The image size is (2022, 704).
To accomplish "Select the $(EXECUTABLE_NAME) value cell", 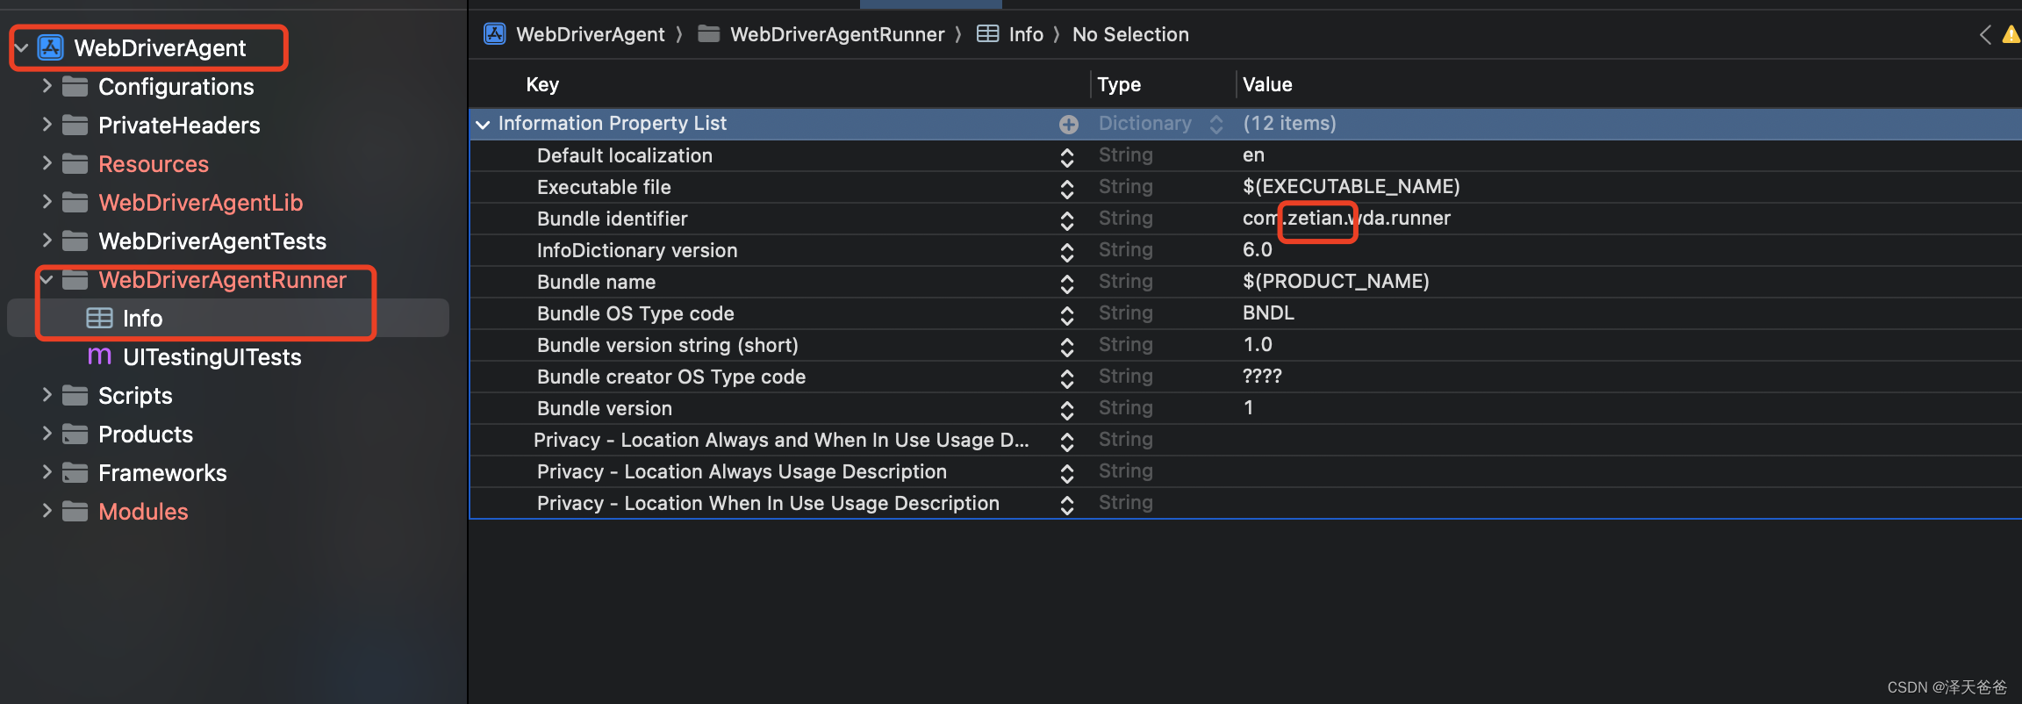I will (1352, 186).
